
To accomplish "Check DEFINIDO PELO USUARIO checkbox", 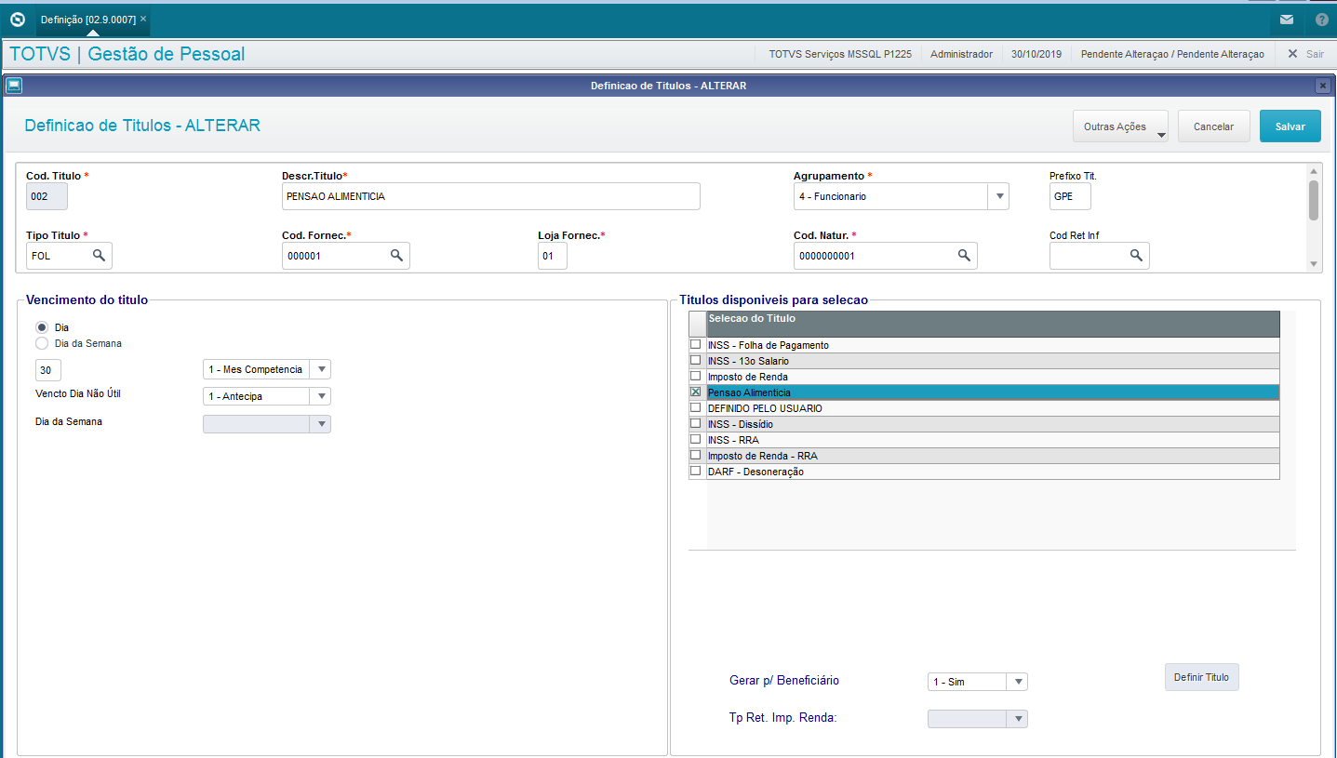I will (x=695, y=407).
